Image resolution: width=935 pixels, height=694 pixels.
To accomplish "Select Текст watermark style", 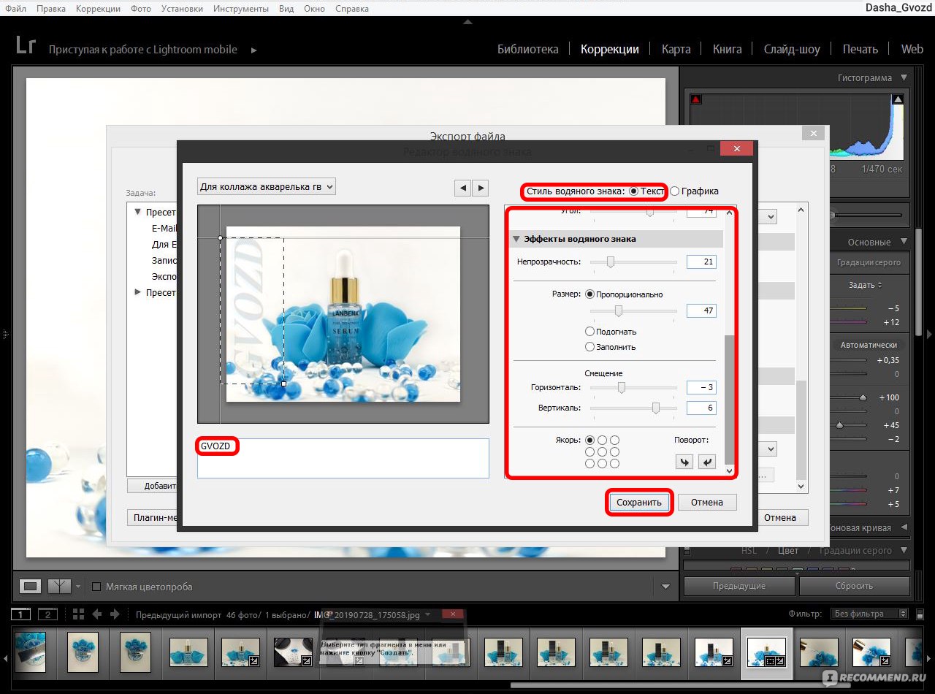I will [635, 191].
